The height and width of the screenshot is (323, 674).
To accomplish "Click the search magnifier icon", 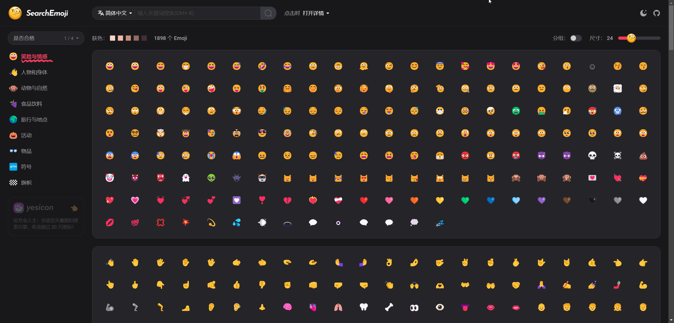I will point(268,13).
